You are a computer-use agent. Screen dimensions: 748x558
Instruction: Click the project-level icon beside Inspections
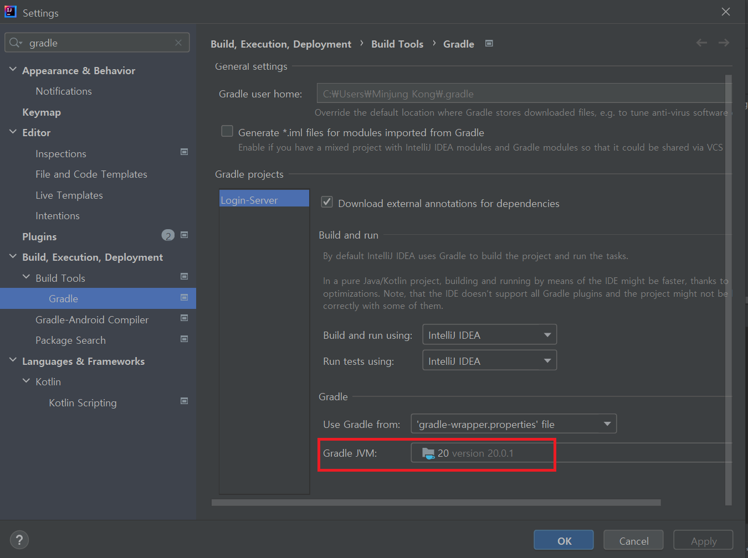(x=185, y=152)
